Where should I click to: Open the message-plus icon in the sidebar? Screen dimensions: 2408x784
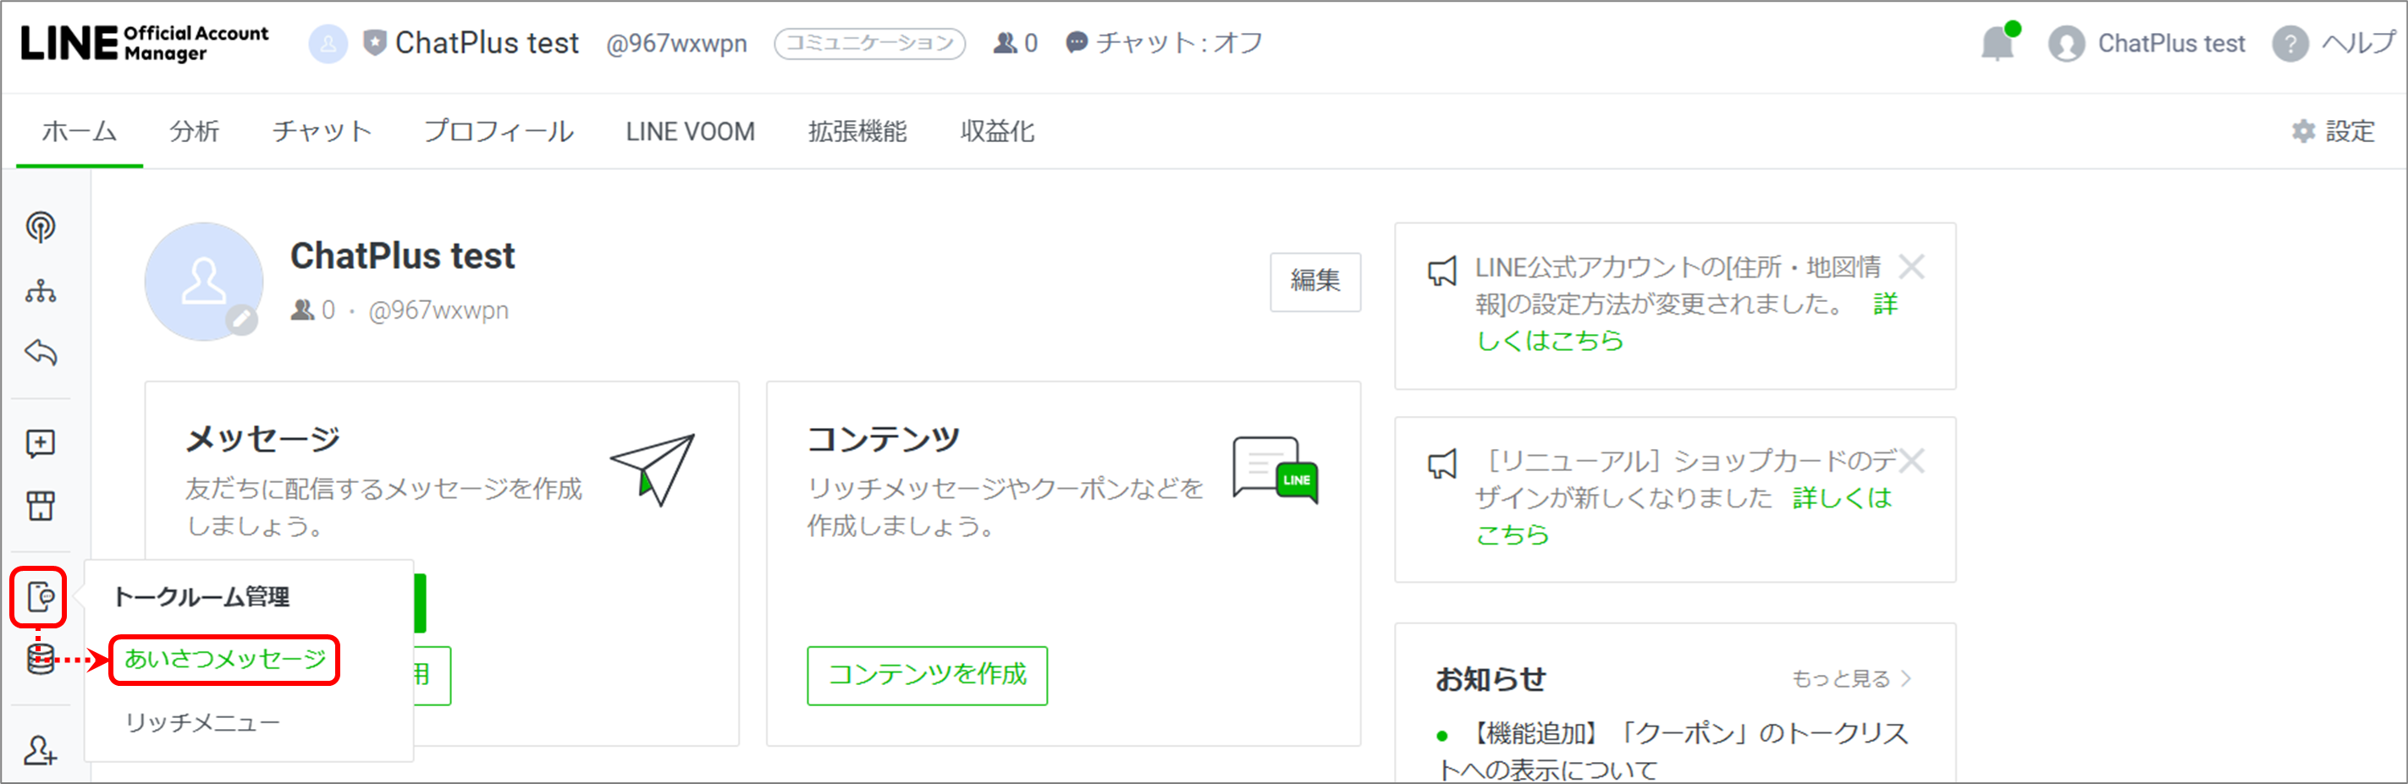40,443
